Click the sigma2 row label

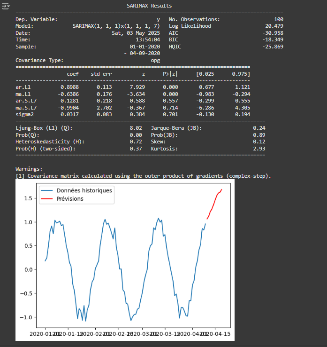[24, 115]
